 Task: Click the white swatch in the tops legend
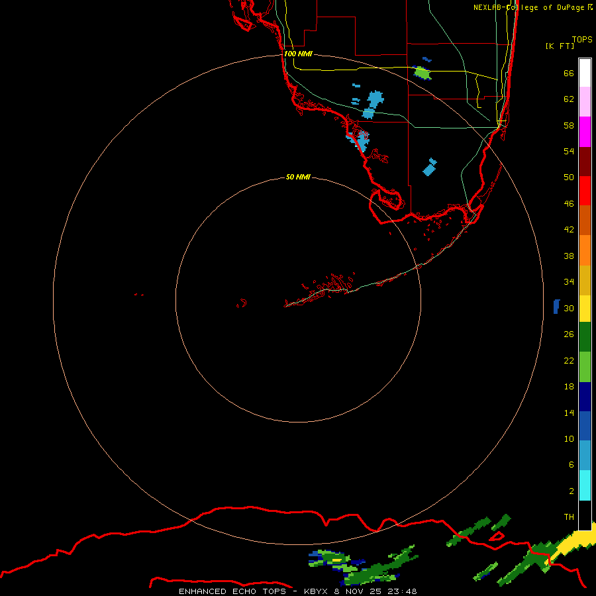tap(585, 73)
